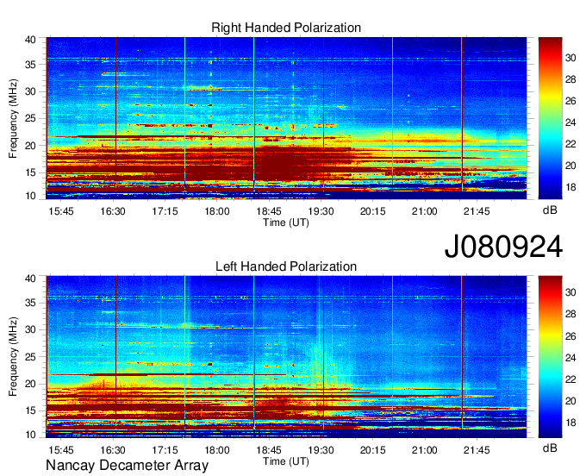
Task: Click the 20:15 tick under the Right Handed plot
Action: [372, 211]
